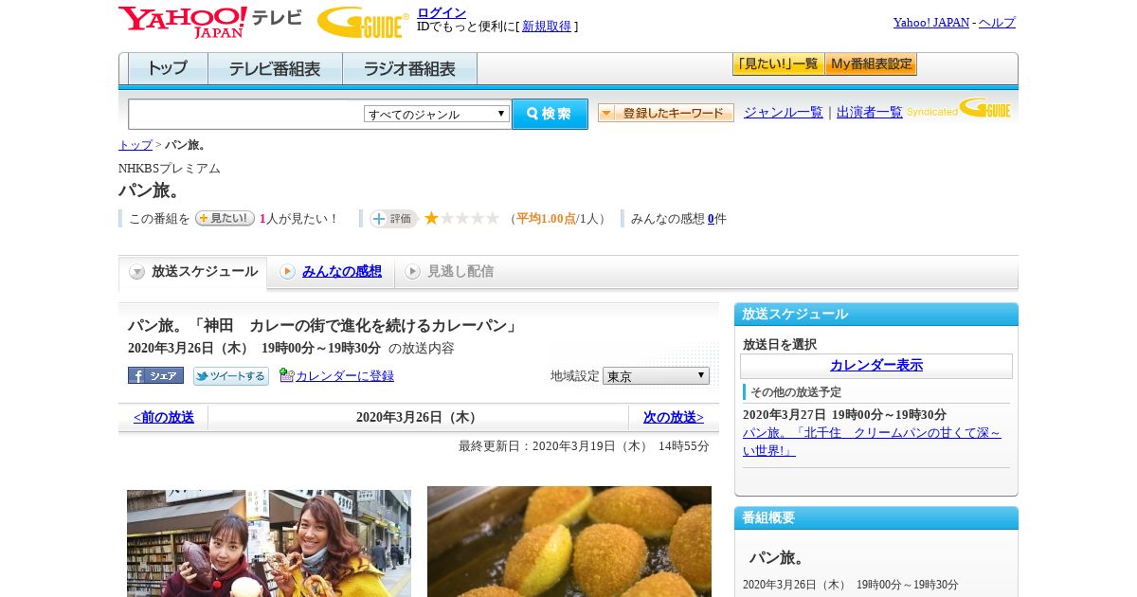This screenshot has width=1137, height=597.
Task: Switch to みんなの感想 tab
Action: [x=342, y=271]
